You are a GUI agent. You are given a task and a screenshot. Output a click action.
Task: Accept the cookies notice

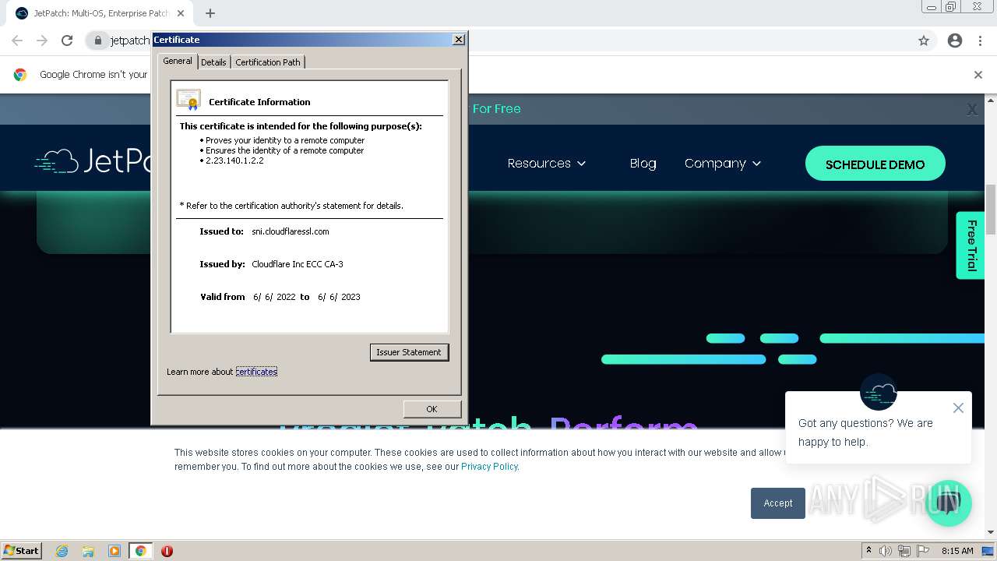tap(777, 503)
